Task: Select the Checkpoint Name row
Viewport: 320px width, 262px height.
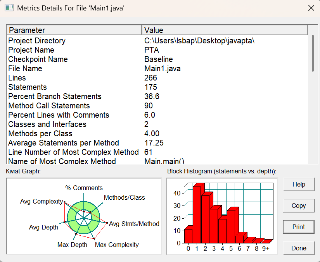Action: pos(157,59)
